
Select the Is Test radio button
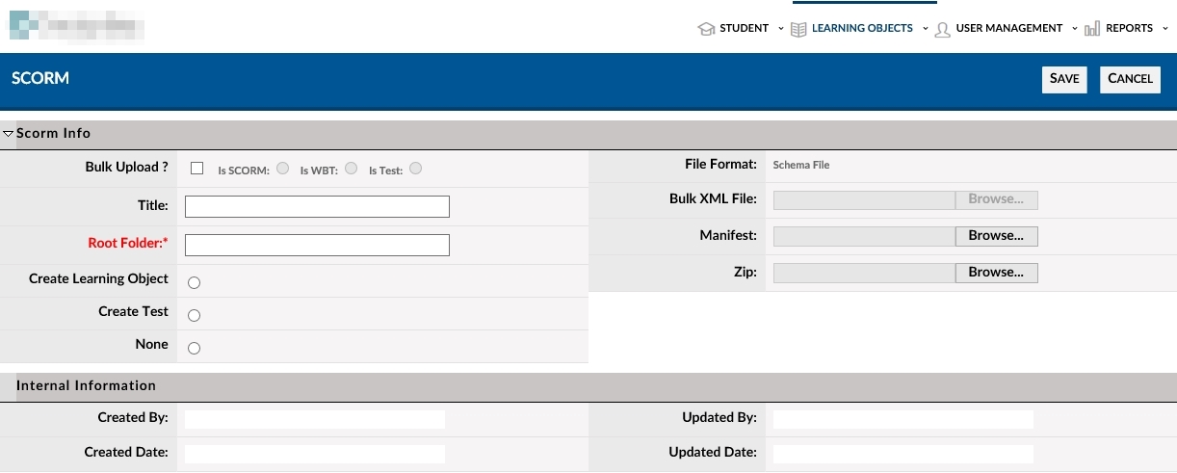415,169
